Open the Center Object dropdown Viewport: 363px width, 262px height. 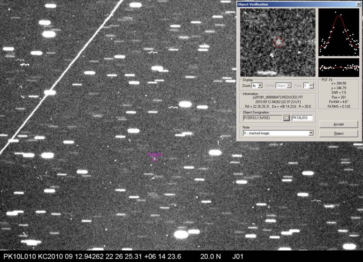(x=289, y=86)
